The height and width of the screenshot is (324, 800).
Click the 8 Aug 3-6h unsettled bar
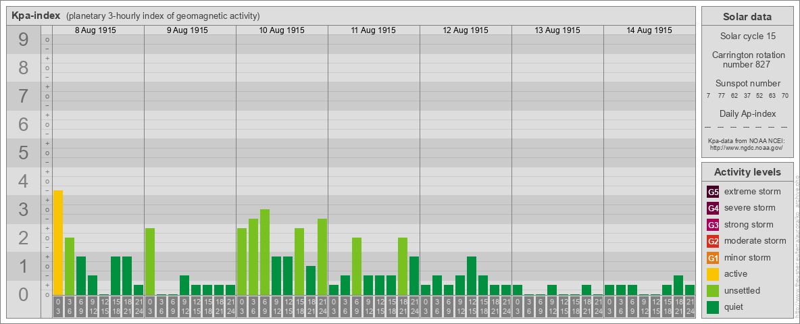(70, 267)
